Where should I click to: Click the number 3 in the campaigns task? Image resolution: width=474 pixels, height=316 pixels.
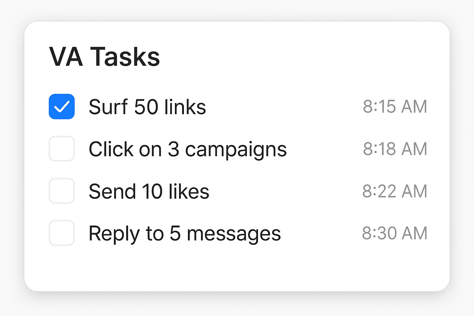coord(173,149)
